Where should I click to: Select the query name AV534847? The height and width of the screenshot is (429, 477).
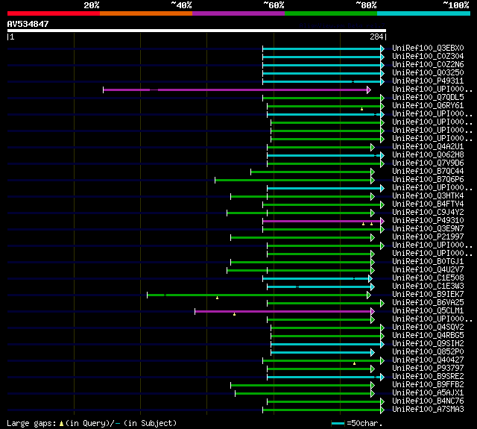coord(28,24)
